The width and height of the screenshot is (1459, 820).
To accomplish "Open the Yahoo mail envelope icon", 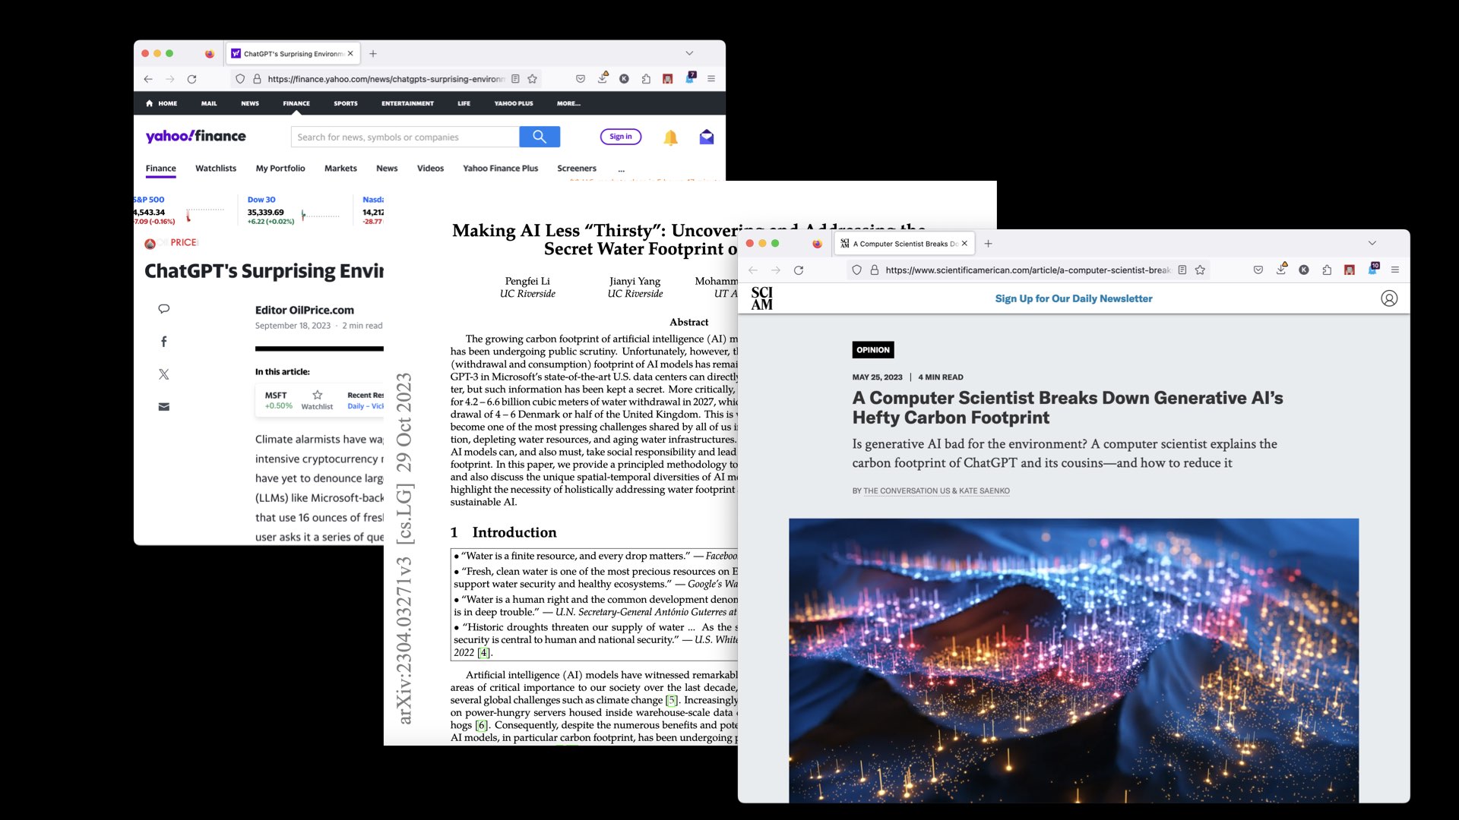I will (707, 137).
